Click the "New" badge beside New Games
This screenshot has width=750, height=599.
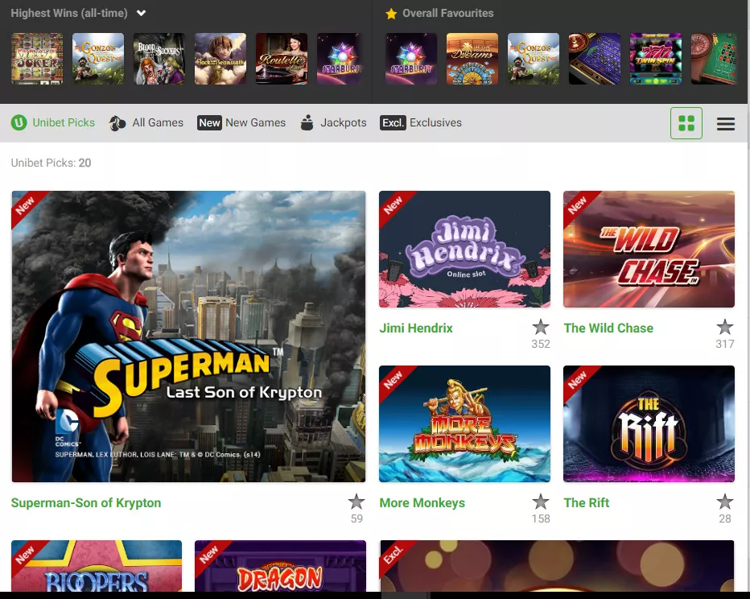coord(209,123)
